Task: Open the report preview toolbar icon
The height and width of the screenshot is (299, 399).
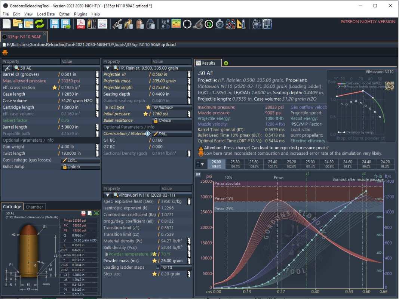Action: [x=102, y=24]
